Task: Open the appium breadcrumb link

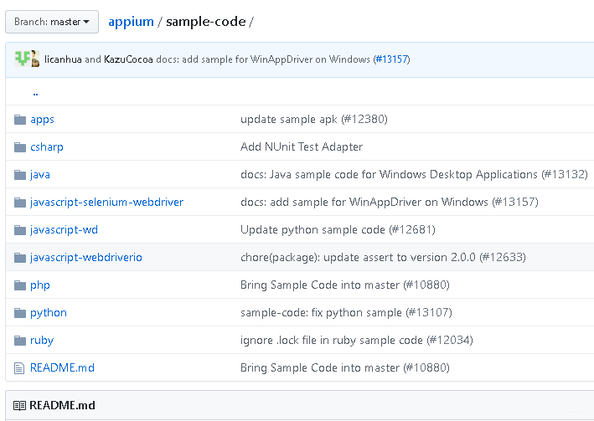Action: point(131,22)
